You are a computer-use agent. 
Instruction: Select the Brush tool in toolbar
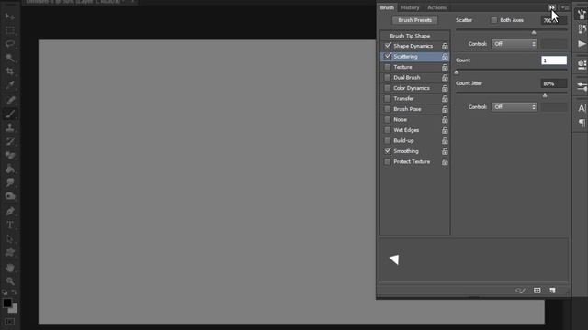[10, 114]
